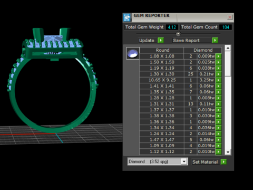Image resolution: width=253 pixels, height=190 pixels.
Task: Click the gem list scrollbar thumb
Action: tap(228, 64)
